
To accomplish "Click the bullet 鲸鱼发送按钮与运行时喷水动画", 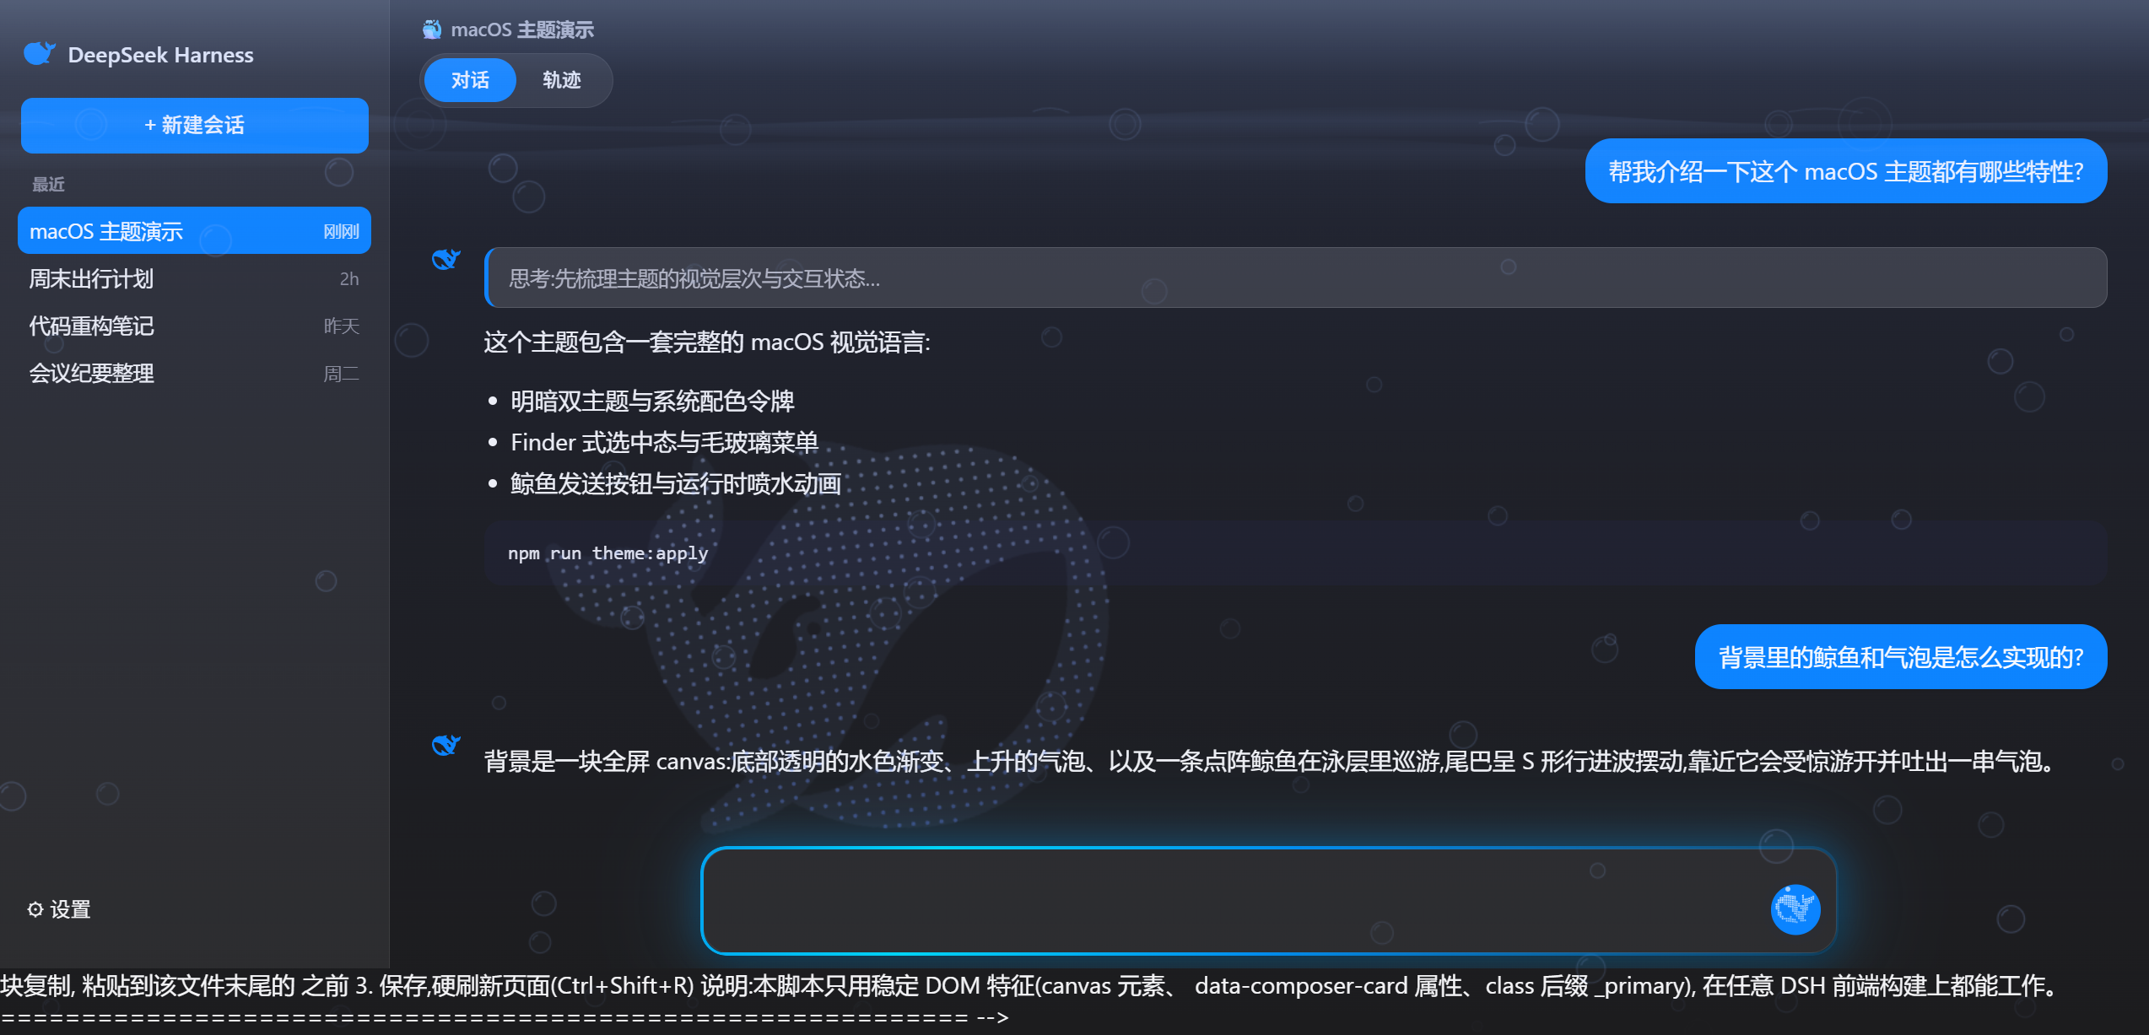I will (x=676, y=483).
